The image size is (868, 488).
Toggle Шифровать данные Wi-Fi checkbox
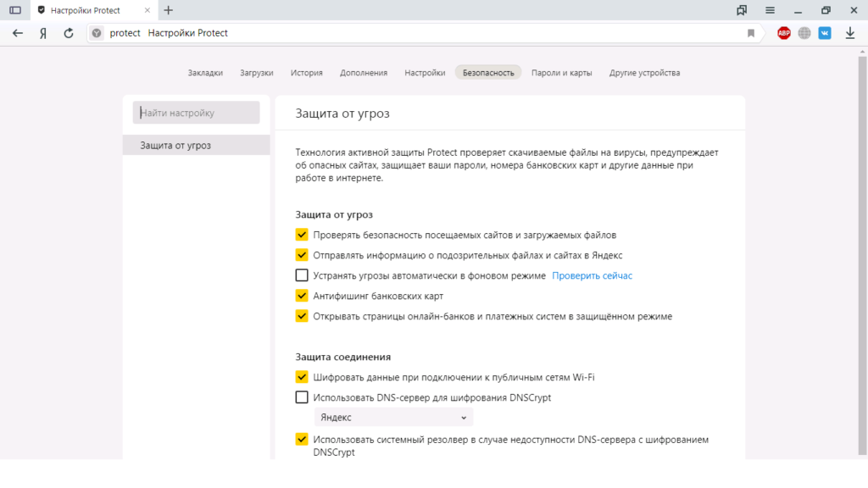[x=302, y=377]
